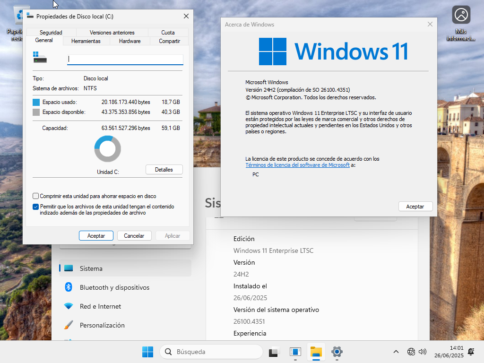Open the blue window app on taskbar

tap(295, 352)
